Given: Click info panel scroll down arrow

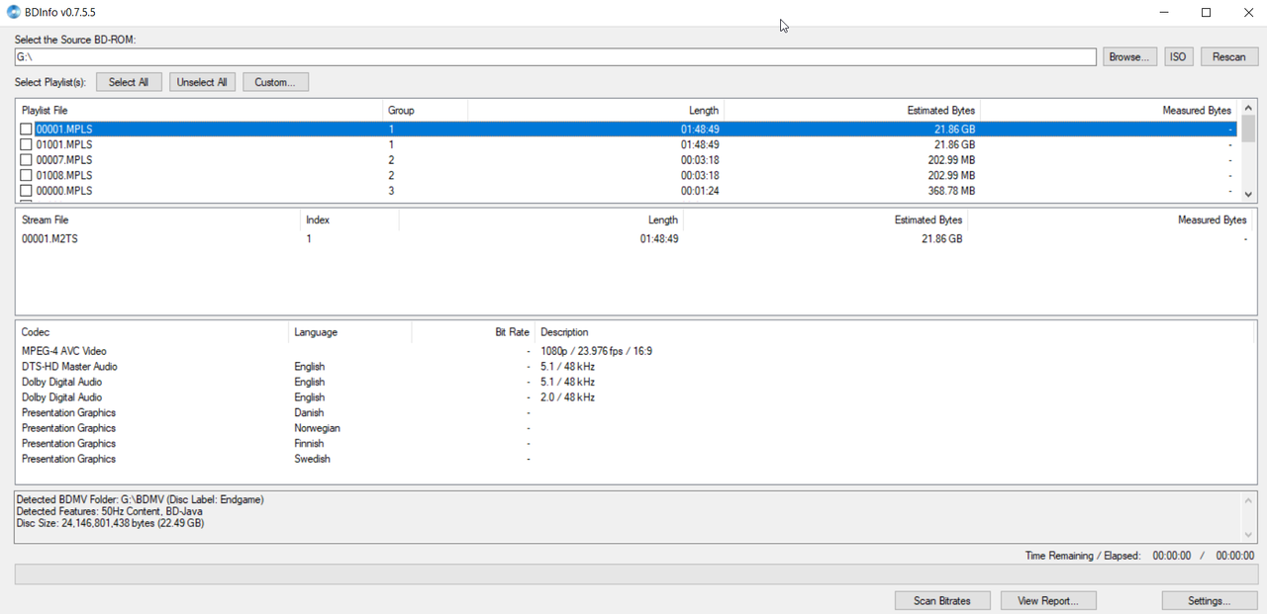Looking at the screenshot, I should click(1248, 535).
